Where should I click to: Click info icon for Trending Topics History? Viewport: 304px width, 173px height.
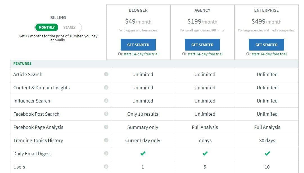(106, 140)
